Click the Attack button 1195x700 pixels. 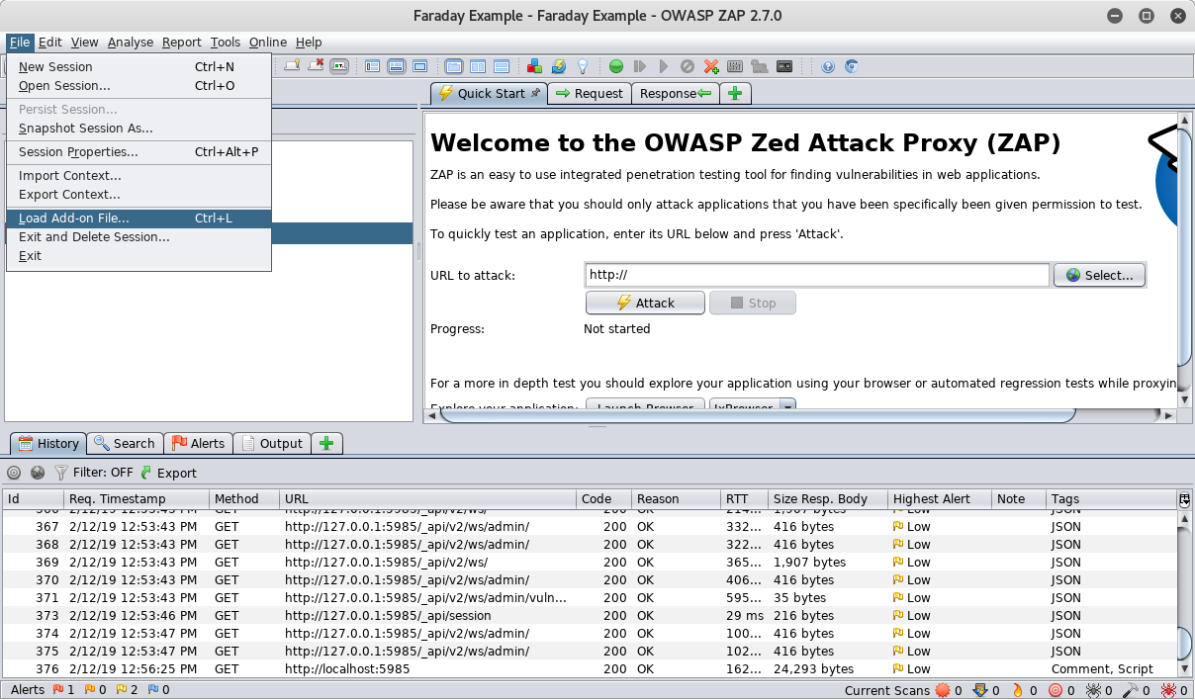click(x=645, y=303)
